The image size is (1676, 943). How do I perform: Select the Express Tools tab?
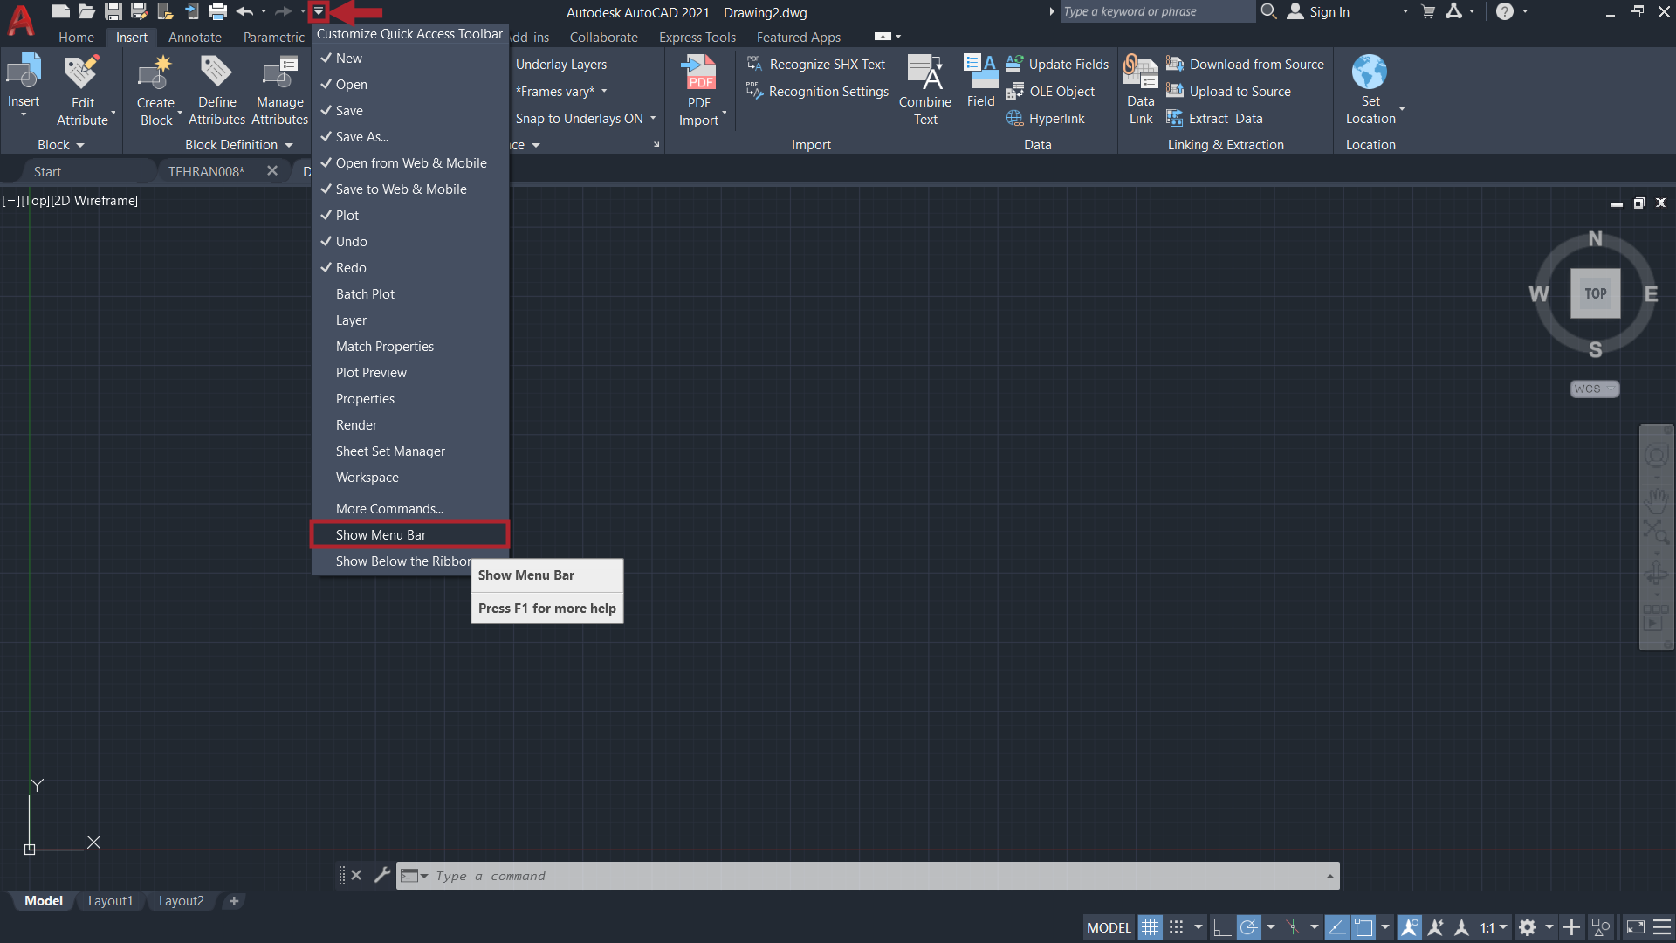coord(697,37)
